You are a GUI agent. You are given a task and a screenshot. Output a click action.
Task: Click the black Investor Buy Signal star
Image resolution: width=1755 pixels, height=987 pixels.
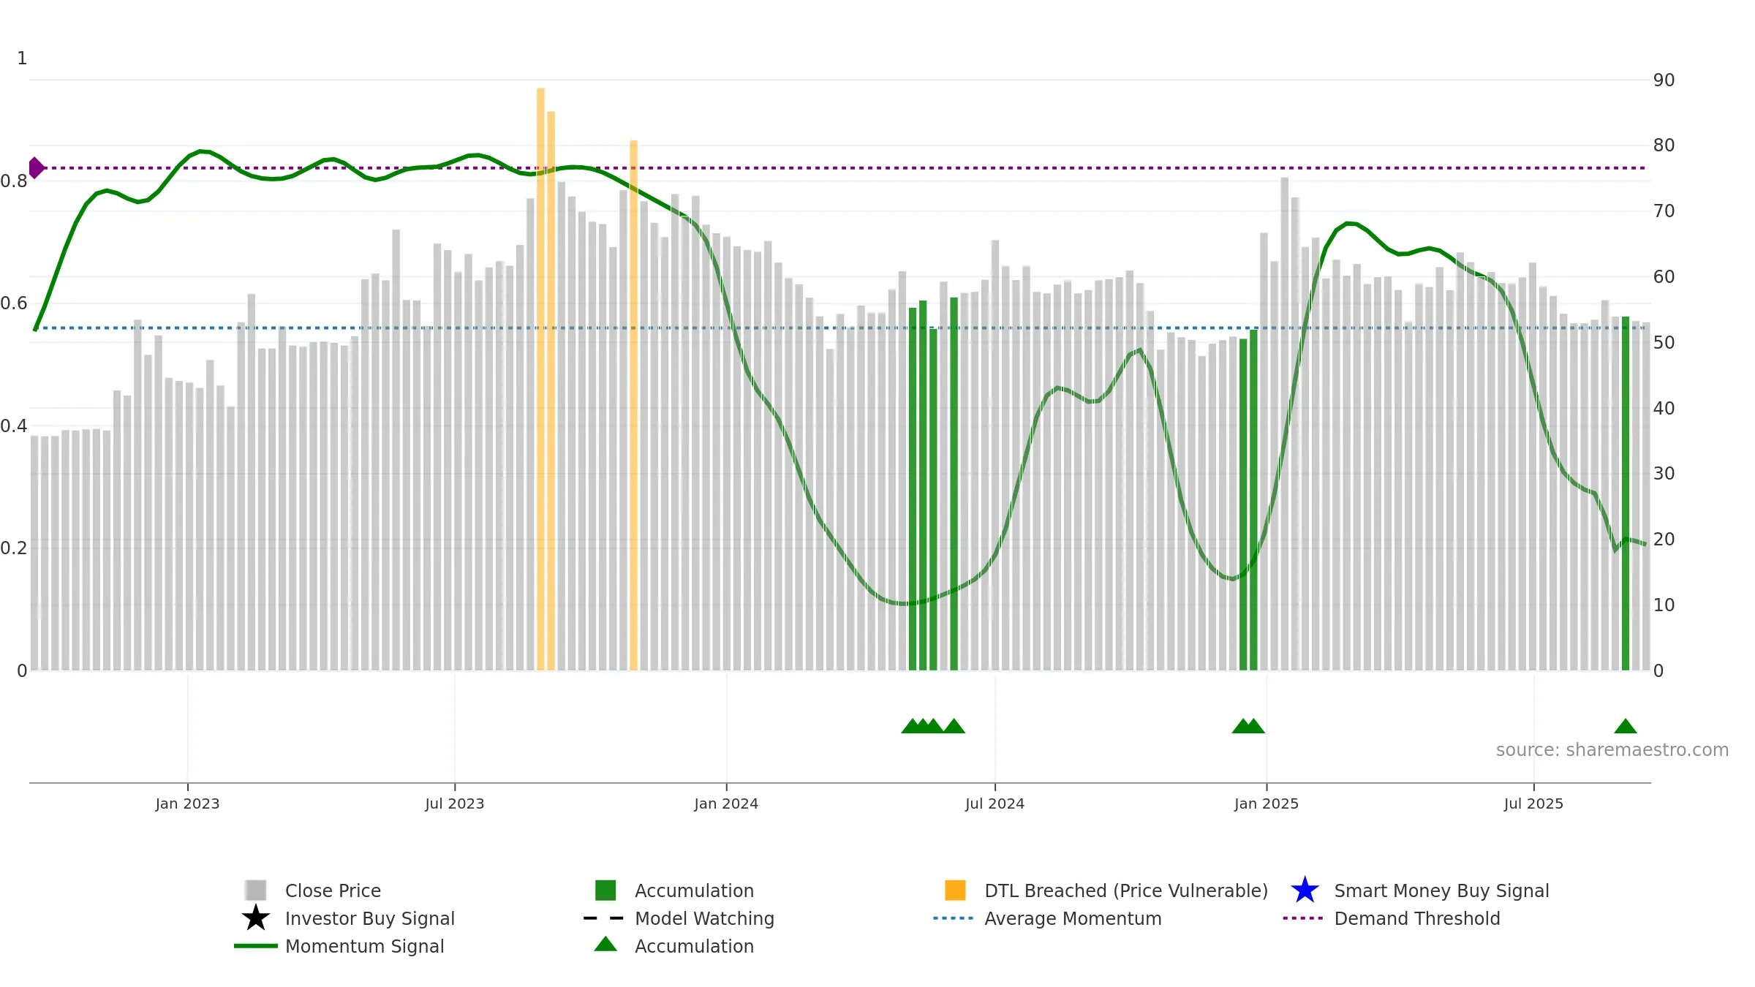click(256, 918)
